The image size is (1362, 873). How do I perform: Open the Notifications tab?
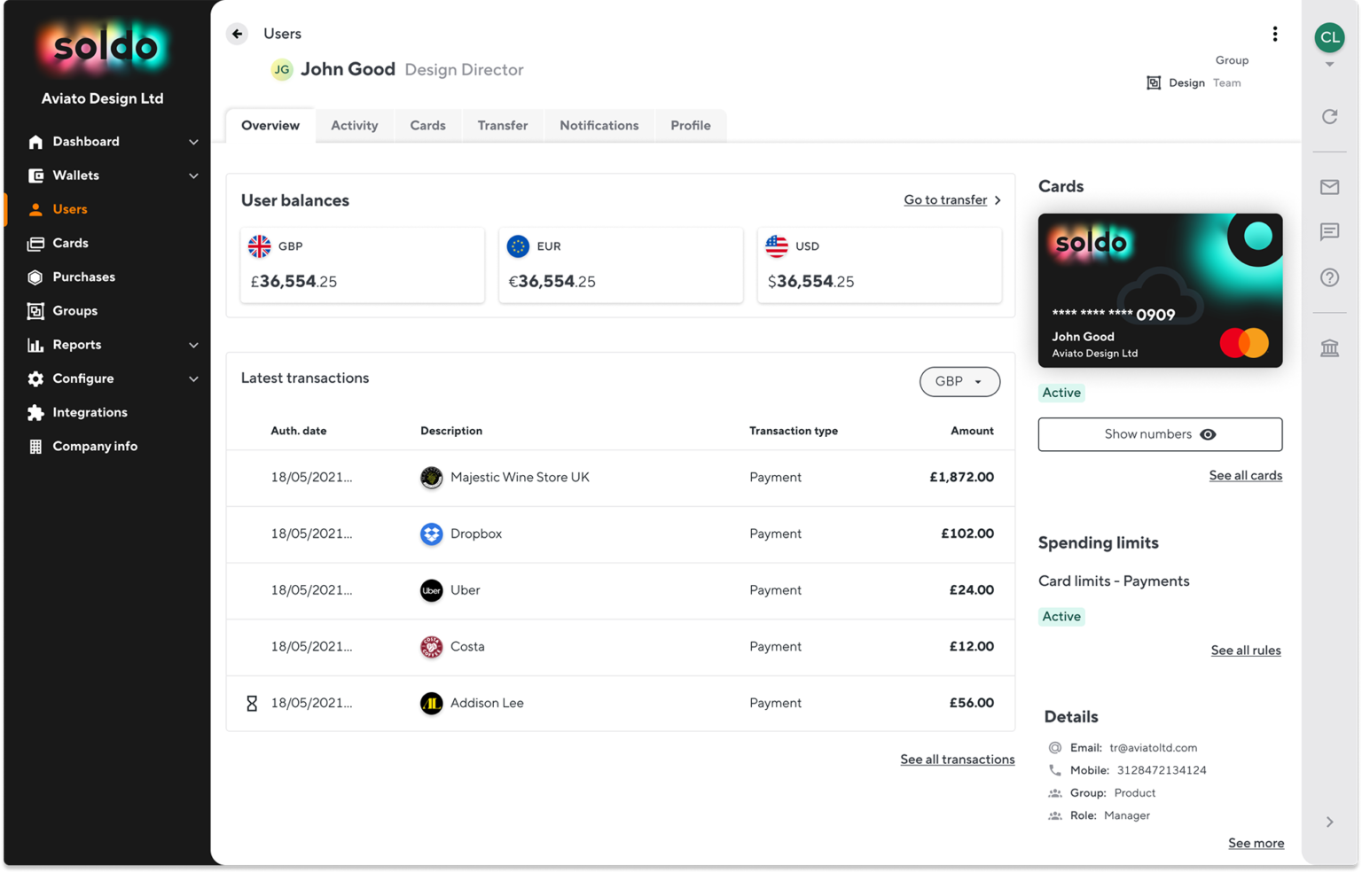pos(599,125)
